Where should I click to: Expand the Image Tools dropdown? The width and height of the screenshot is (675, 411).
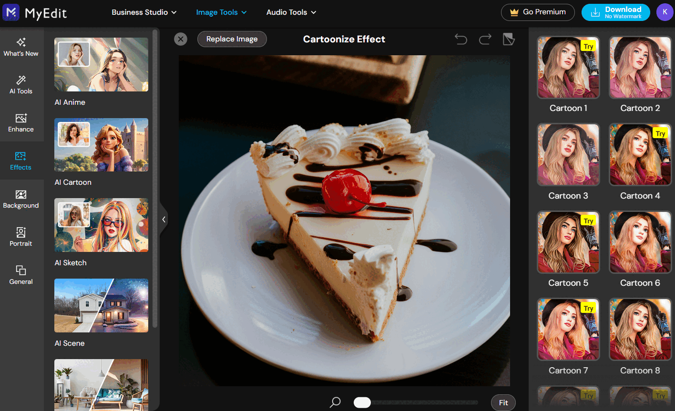[x=221, y=12]
